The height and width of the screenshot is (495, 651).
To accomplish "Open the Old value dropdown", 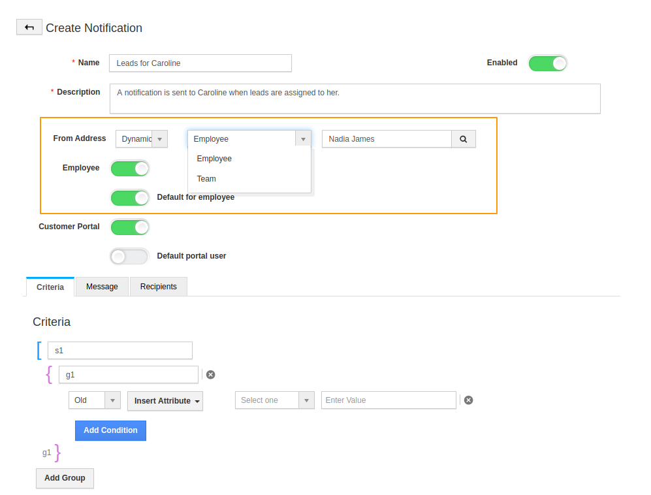I will pyautogui.click(x=95, y=400).
